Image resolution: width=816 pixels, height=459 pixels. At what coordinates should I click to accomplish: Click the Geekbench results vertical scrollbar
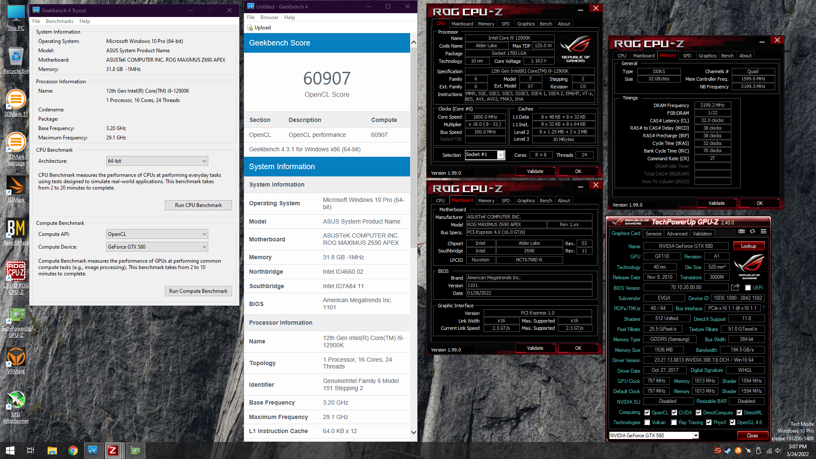[x=414, y=147]
